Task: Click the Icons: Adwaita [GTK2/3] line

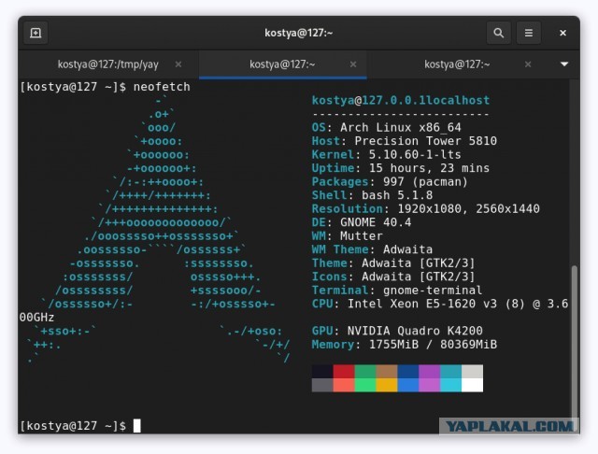Action: tap(393, 277)
